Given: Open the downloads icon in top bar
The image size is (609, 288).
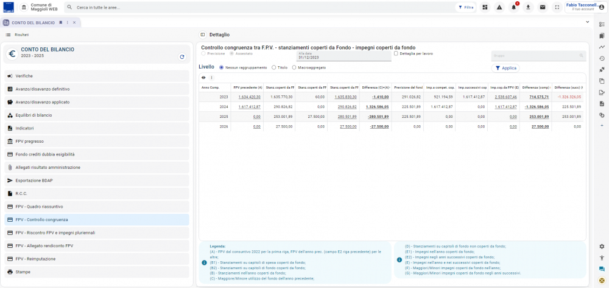Looking at the screenshot, I should [x=528, y=7].
